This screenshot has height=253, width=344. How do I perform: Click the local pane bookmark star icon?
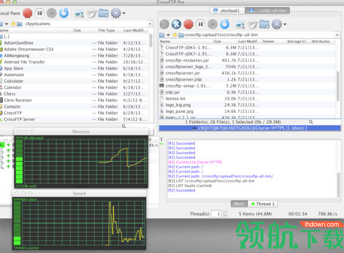point(13,24)
